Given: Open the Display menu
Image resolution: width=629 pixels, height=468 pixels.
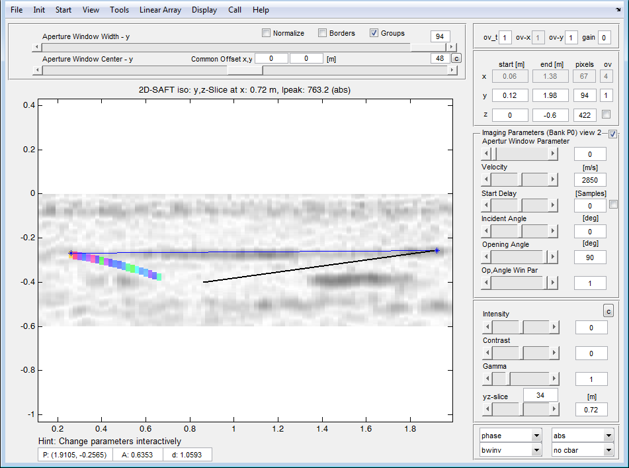Looking at the screenshot, I should coord(204,10).
